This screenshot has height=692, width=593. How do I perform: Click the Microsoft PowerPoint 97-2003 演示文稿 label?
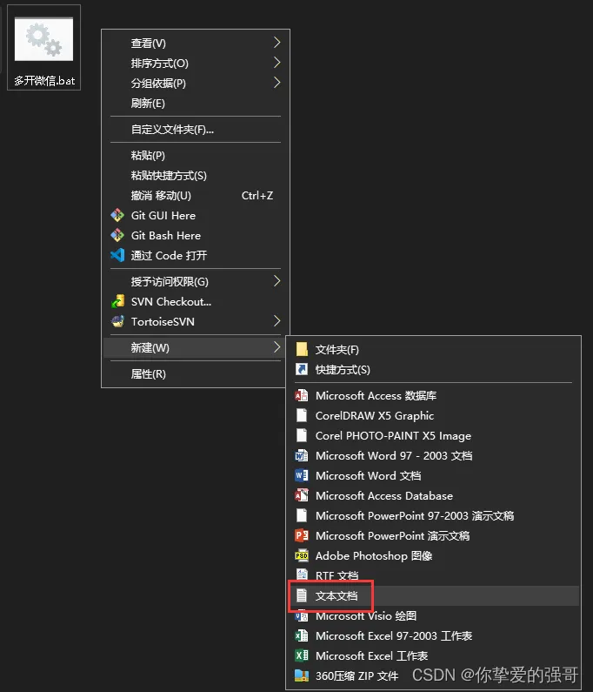415,515
